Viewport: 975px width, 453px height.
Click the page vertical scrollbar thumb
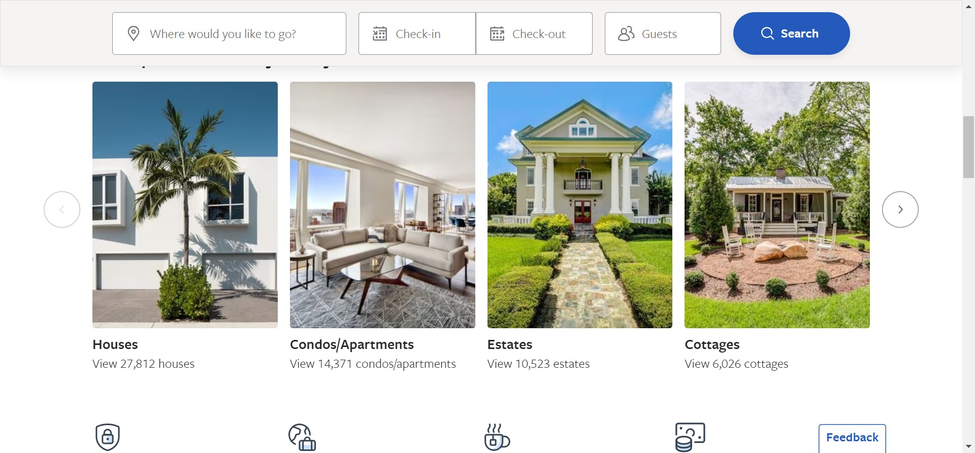[x=968, y=147]
